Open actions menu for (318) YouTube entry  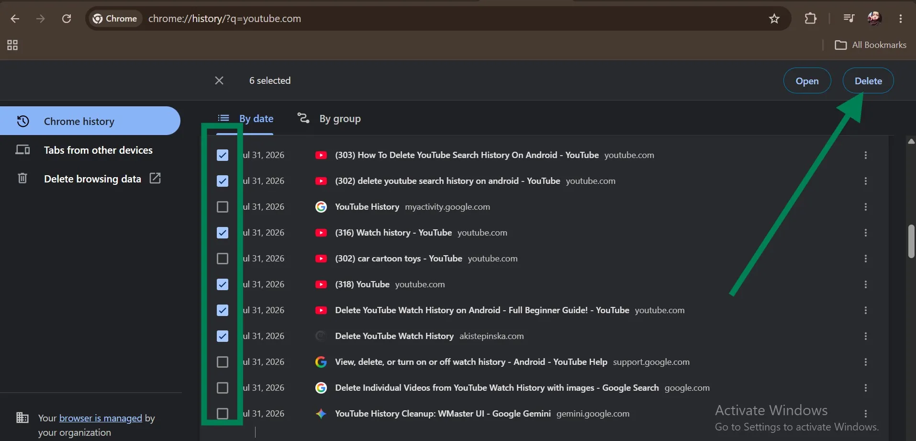[865, 284]
